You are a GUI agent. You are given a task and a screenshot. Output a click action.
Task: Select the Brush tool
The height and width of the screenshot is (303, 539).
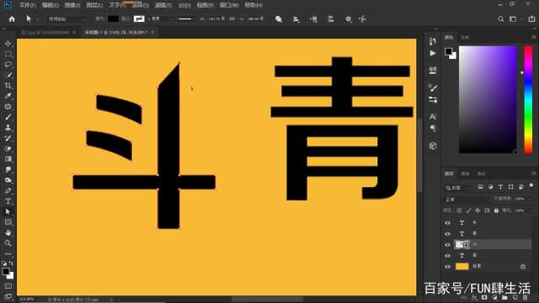point(8,117)
